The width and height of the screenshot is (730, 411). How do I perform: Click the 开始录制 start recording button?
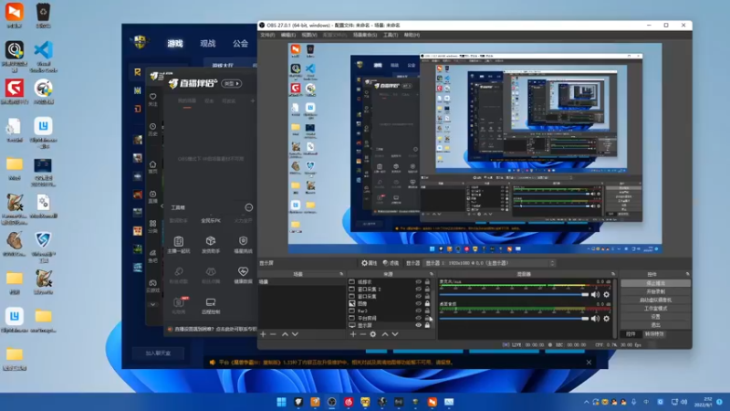coord(655,291)
